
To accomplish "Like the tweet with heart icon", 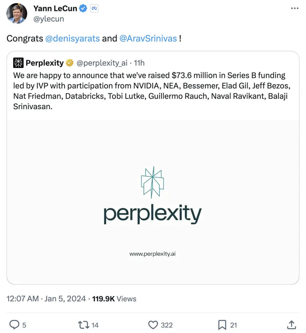I will 153,325.
